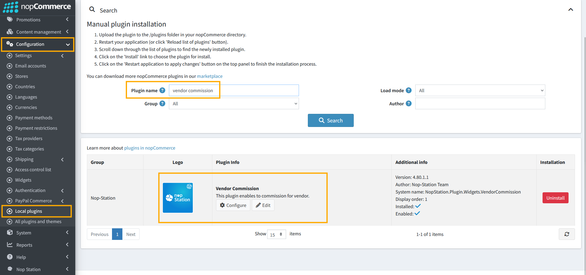Click the refresh icon below the plugin table
This screenshot has width=586, height=275.
coord(567,234)
